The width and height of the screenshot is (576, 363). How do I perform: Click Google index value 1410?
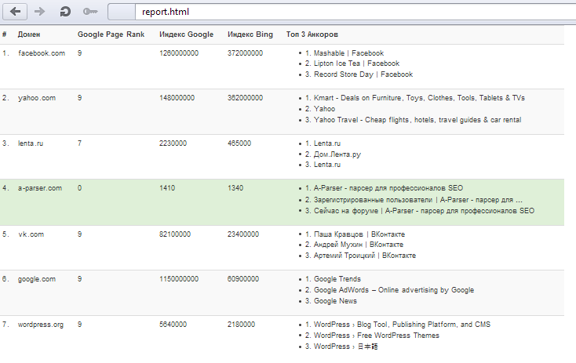pyautogui.click(x=167, y=188)
